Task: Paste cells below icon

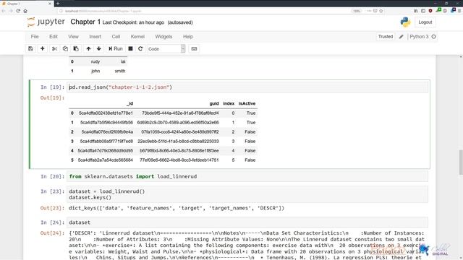Action: 76,48
